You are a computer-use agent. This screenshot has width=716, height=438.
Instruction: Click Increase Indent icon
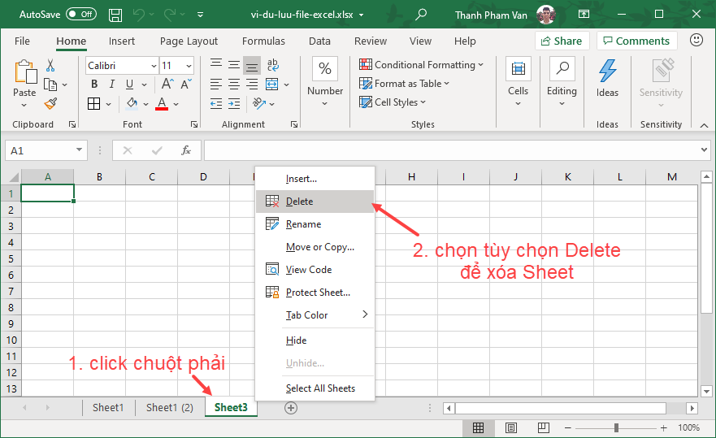[234, 104]
